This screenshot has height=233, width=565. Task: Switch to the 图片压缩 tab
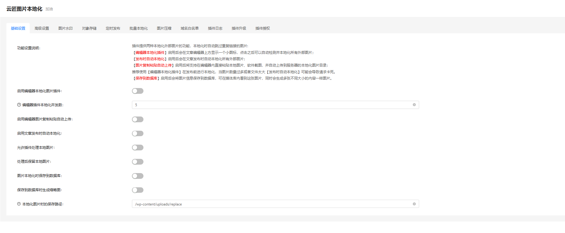164,28
